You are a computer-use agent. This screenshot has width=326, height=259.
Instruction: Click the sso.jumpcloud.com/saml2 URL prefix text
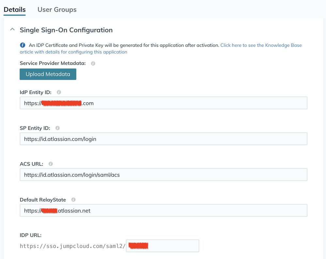tap(72, 246)
